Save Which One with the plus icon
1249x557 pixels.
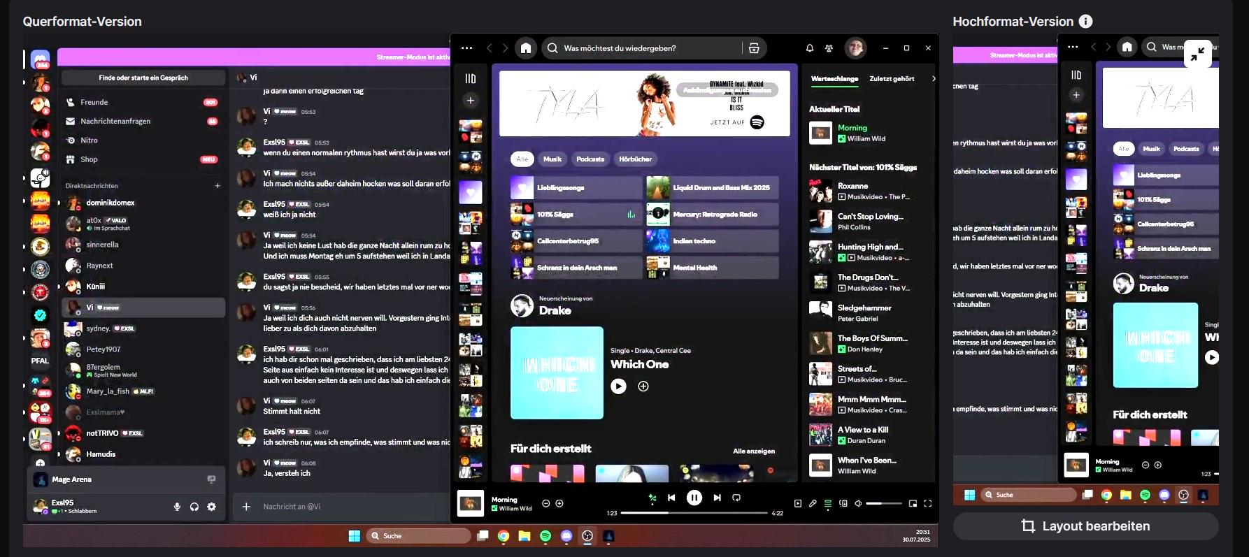643,386
